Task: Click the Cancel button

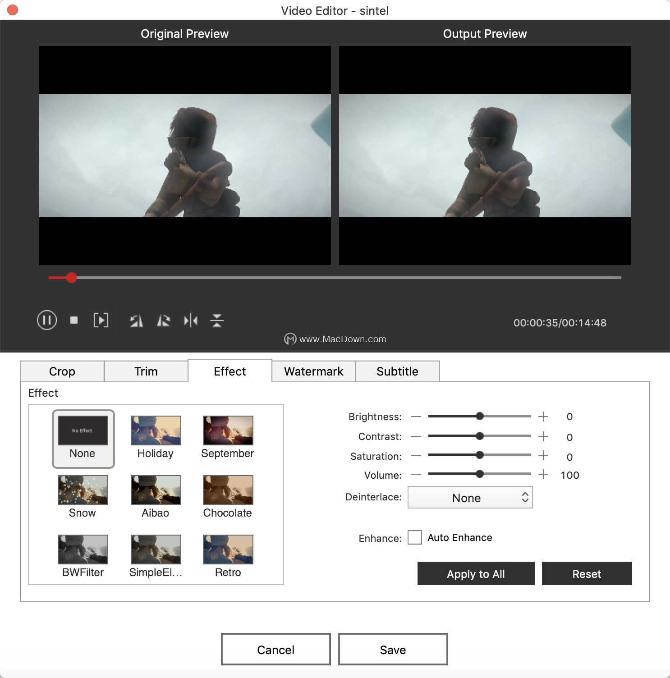Action: [x=276, y=649]
